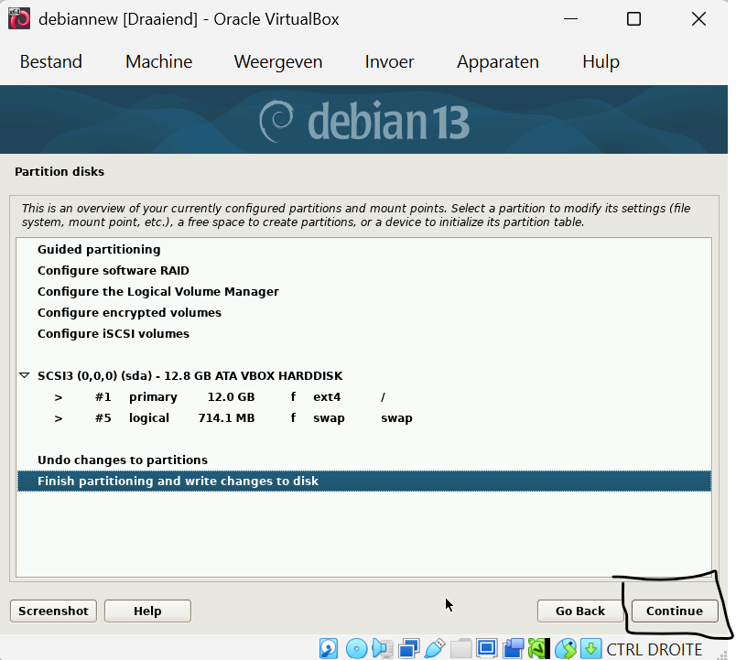Select Configure the Logical Volume Manager
Image resolution: width=736 pixels, height=660 pixels.
363,291
